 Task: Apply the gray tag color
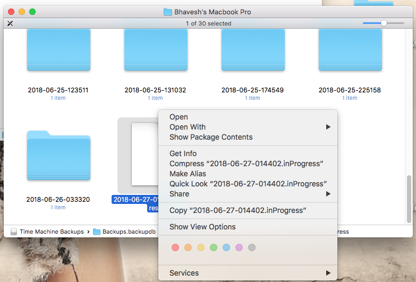[x=252, y=247]
